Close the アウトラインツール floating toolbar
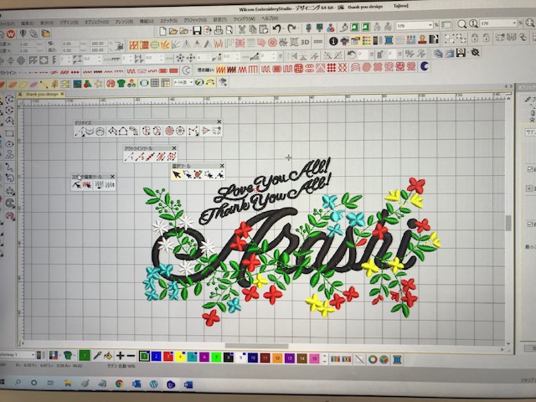 [174, 148]
